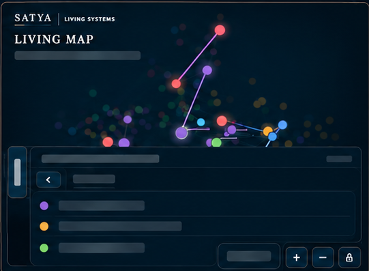This screenshot has width=369, height=271.
Task: Open the blurred tab beside back chevron
Action: [x=94, y=179]
